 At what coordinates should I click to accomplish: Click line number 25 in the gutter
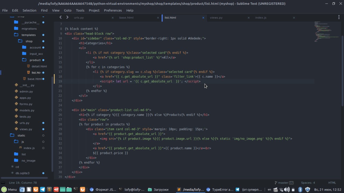[60, 110]
